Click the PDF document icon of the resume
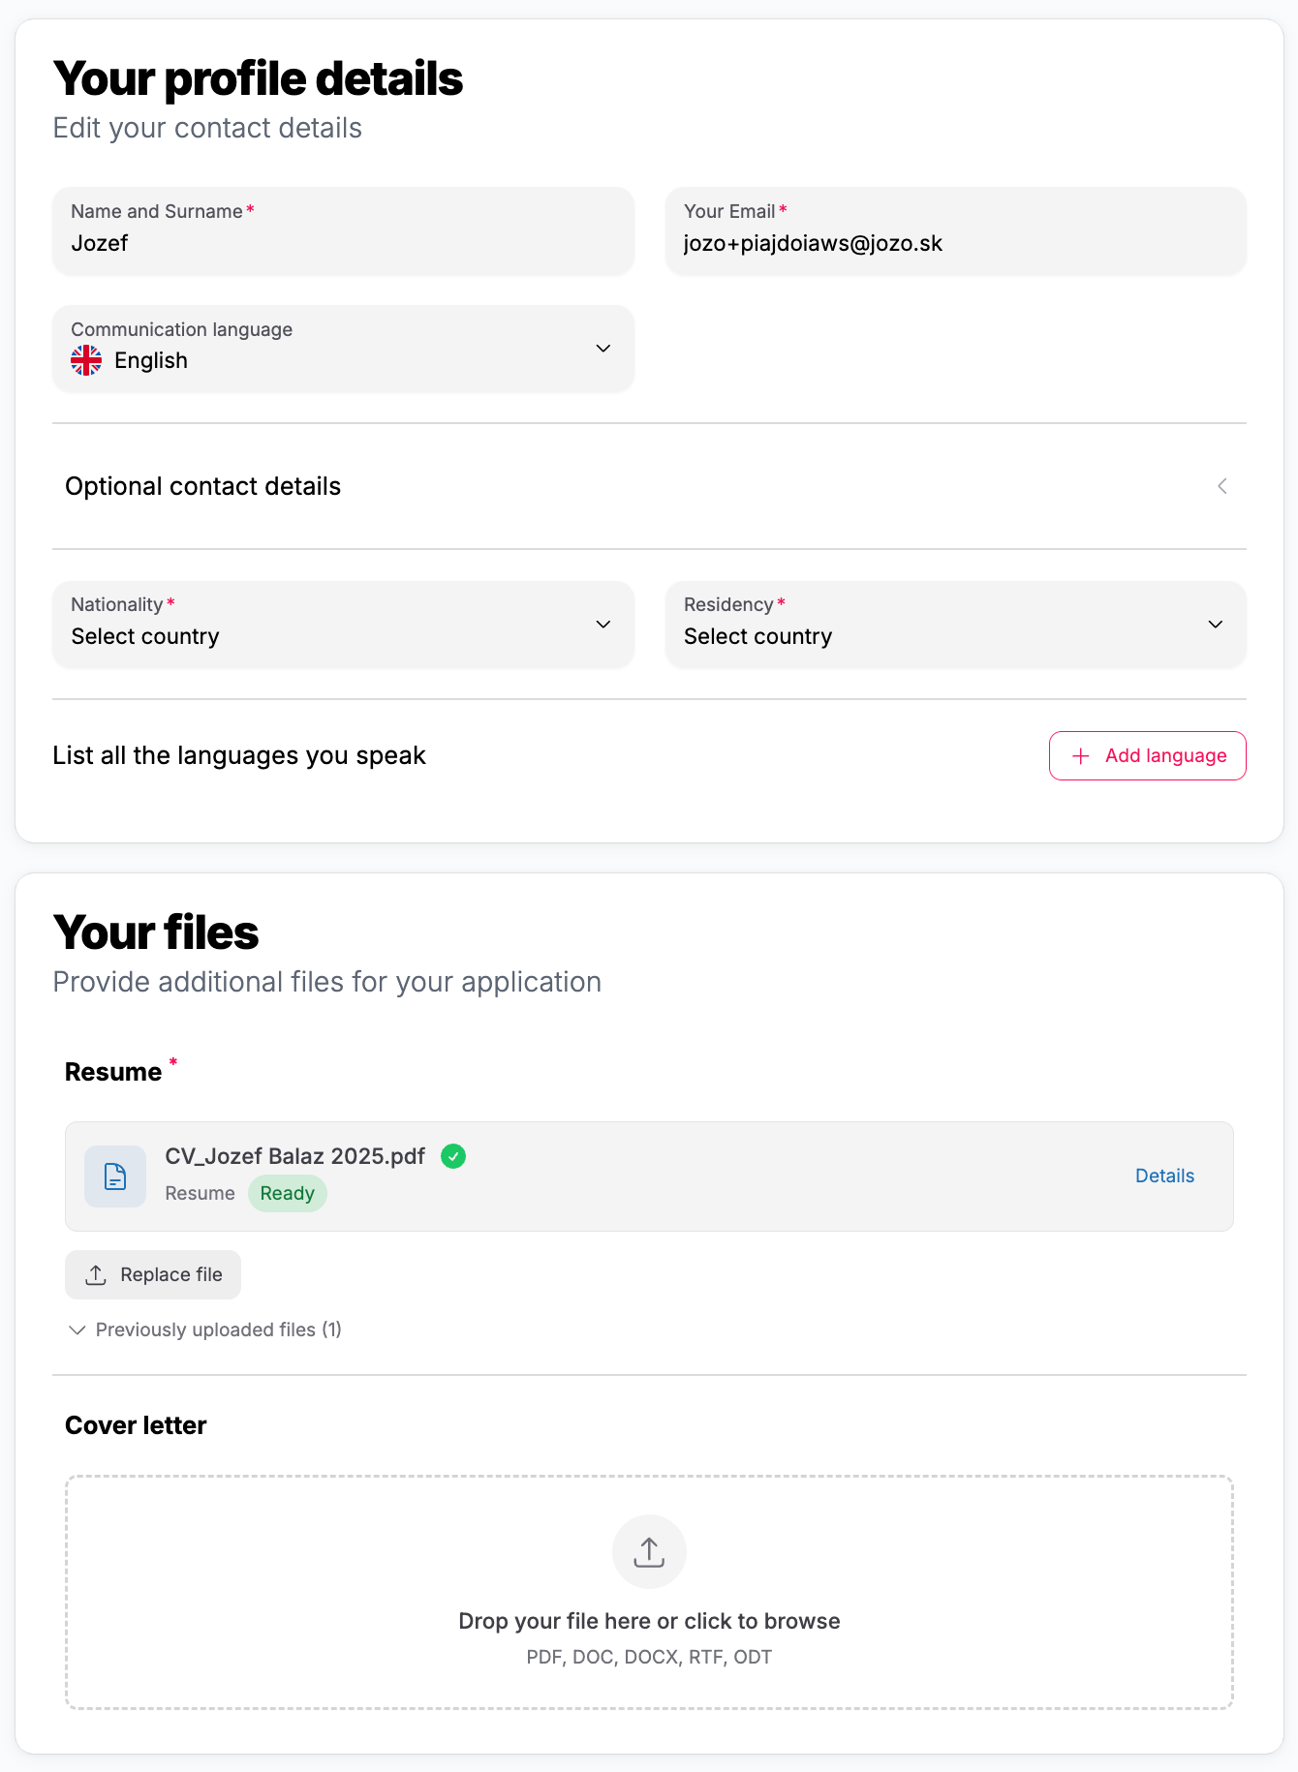 click(x=115, y=1176)
